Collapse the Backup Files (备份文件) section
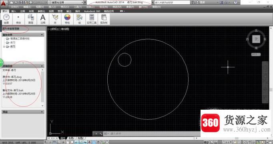This screenshot has width=273, height=144. coord(42,35)
